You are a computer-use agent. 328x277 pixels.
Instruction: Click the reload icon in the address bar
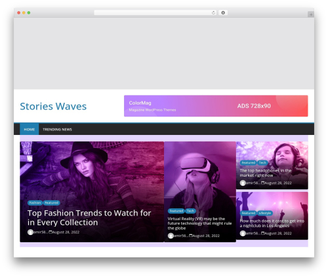[213, 13]
